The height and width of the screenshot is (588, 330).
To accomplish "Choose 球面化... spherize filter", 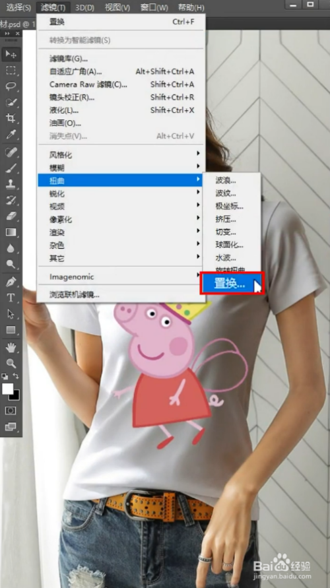I will click(232, 245).
